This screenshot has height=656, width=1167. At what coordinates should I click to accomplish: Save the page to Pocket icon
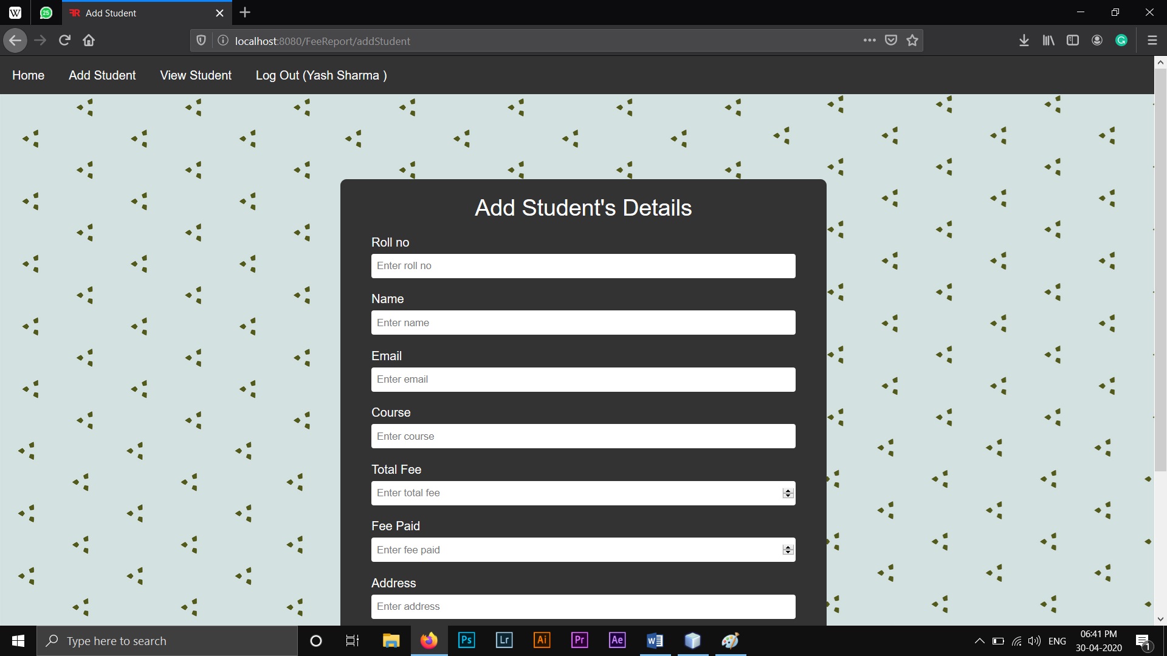pyautogui.click(x=891, y=41)
